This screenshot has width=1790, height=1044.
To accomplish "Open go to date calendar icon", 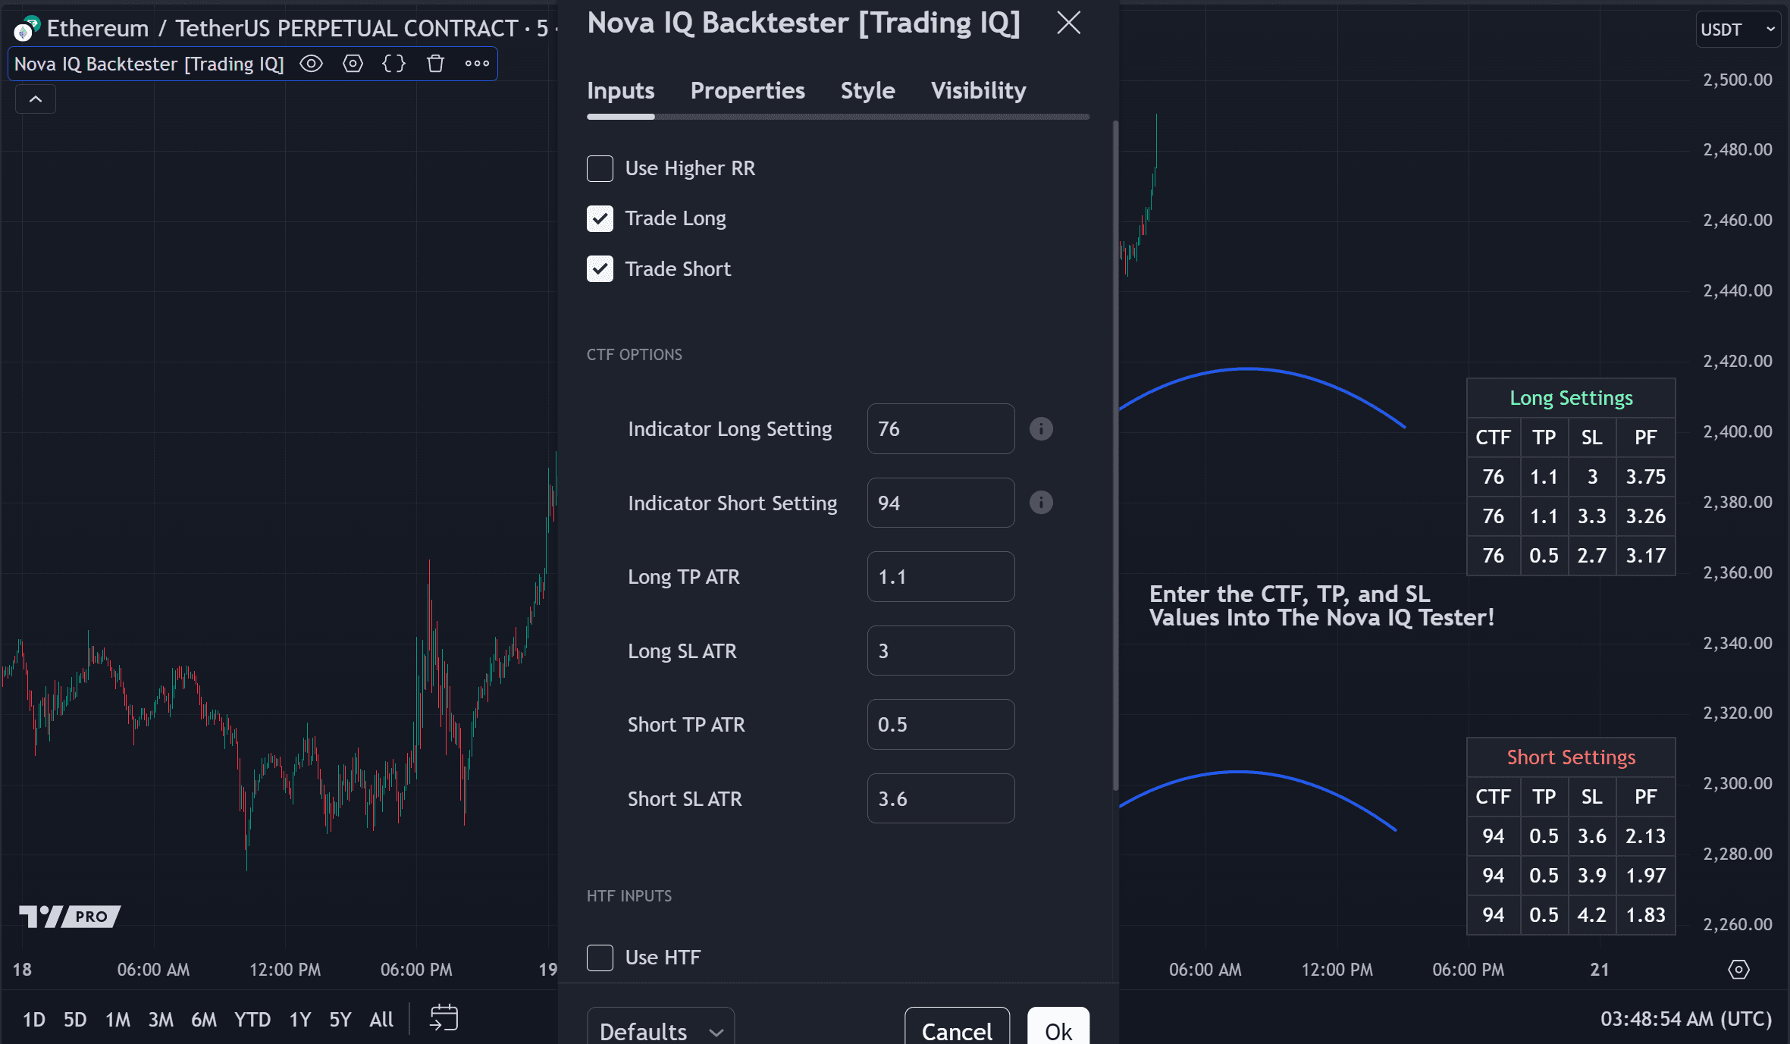I will [x=444, y=1018].
